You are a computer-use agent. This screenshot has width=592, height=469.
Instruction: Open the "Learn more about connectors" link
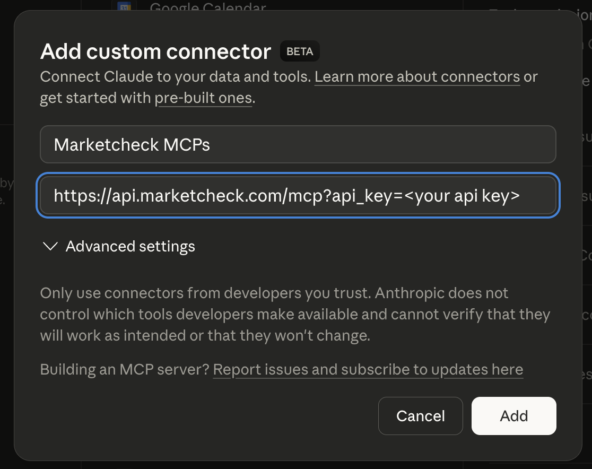(417, 77)
